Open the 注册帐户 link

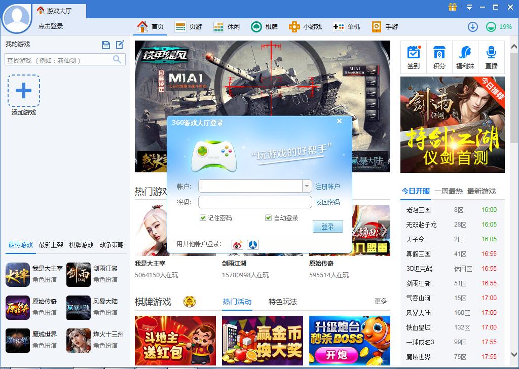(327, 187)
